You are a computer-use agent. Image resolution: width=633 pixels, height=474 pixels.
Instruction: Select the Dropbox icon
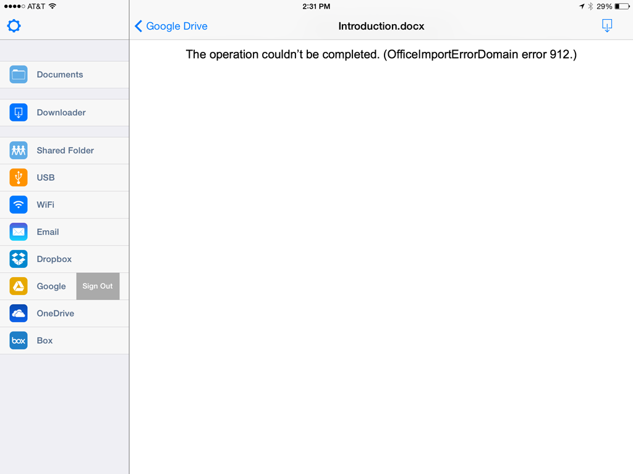(x=19, y=259)
